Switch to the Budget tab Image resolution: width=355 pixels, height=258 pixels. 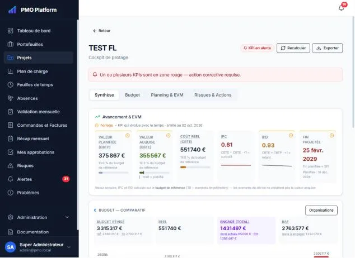[x=133, y=95]
